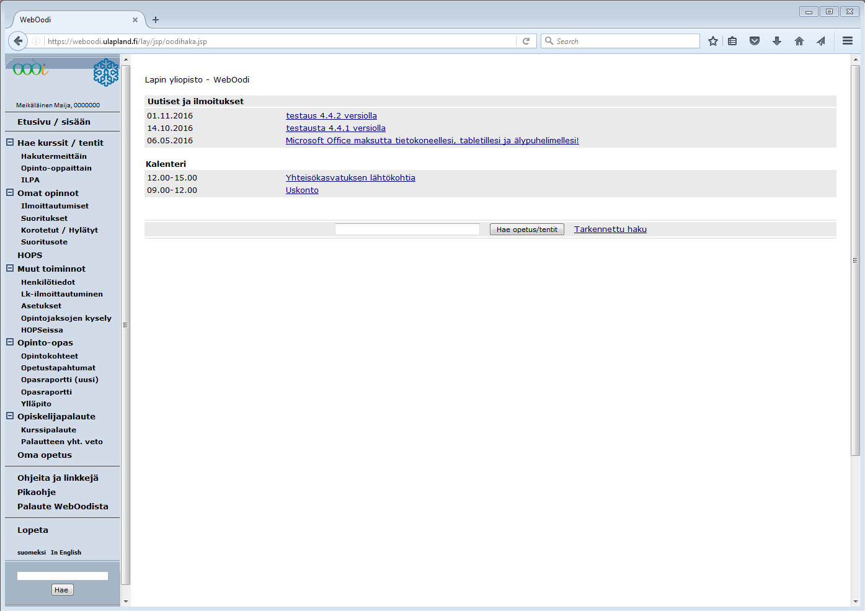Save page to Pocket icon

(x=755, y=41)
